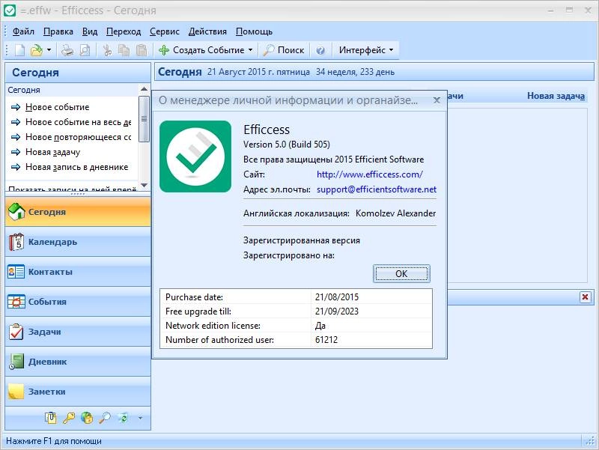Click the Новая задача link at top right

(556, 96)
